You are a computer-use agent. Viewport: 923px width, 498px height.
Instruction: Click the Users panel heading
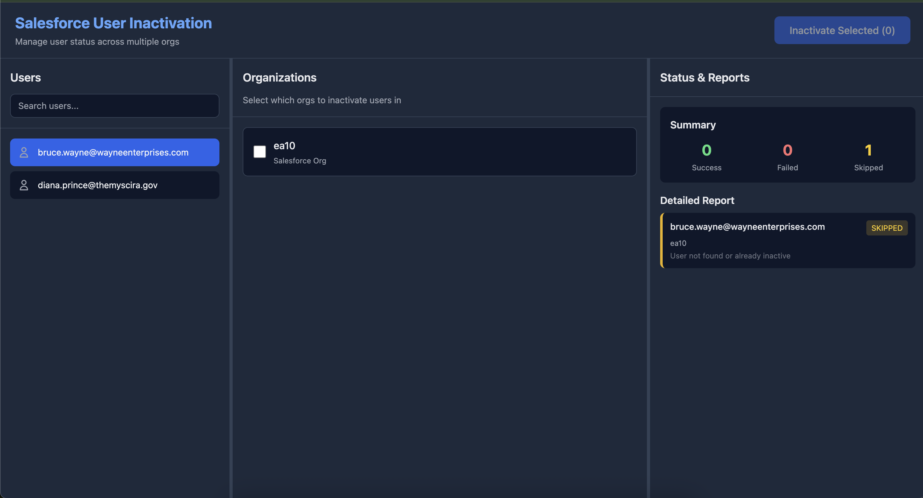[x=25, y=77]
